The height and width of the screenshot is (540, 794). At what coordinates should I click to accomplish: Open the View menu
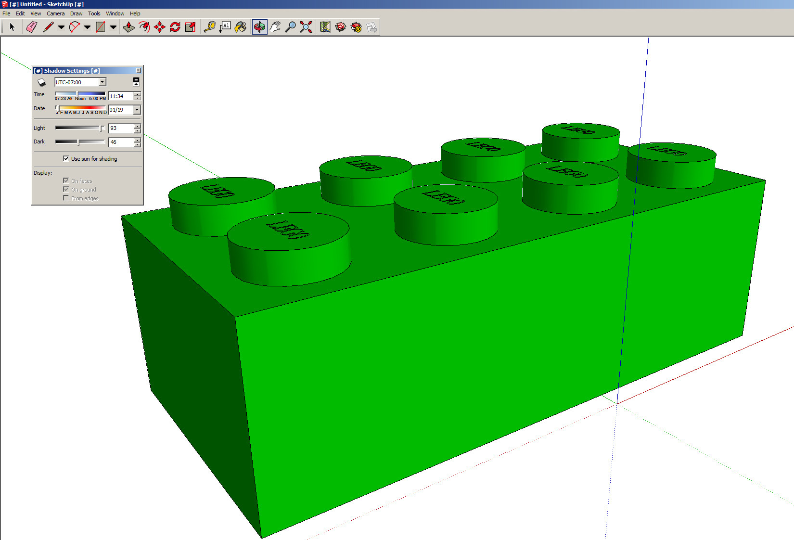pos(36,13)
